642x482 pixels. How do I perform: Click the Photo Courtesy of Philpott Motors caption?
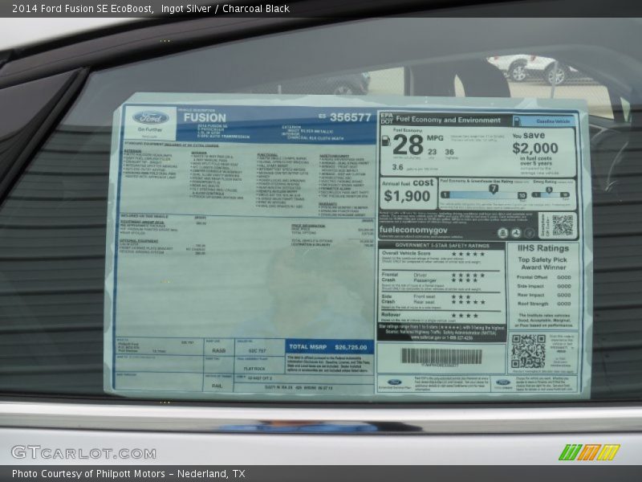(x=128, y=474)
